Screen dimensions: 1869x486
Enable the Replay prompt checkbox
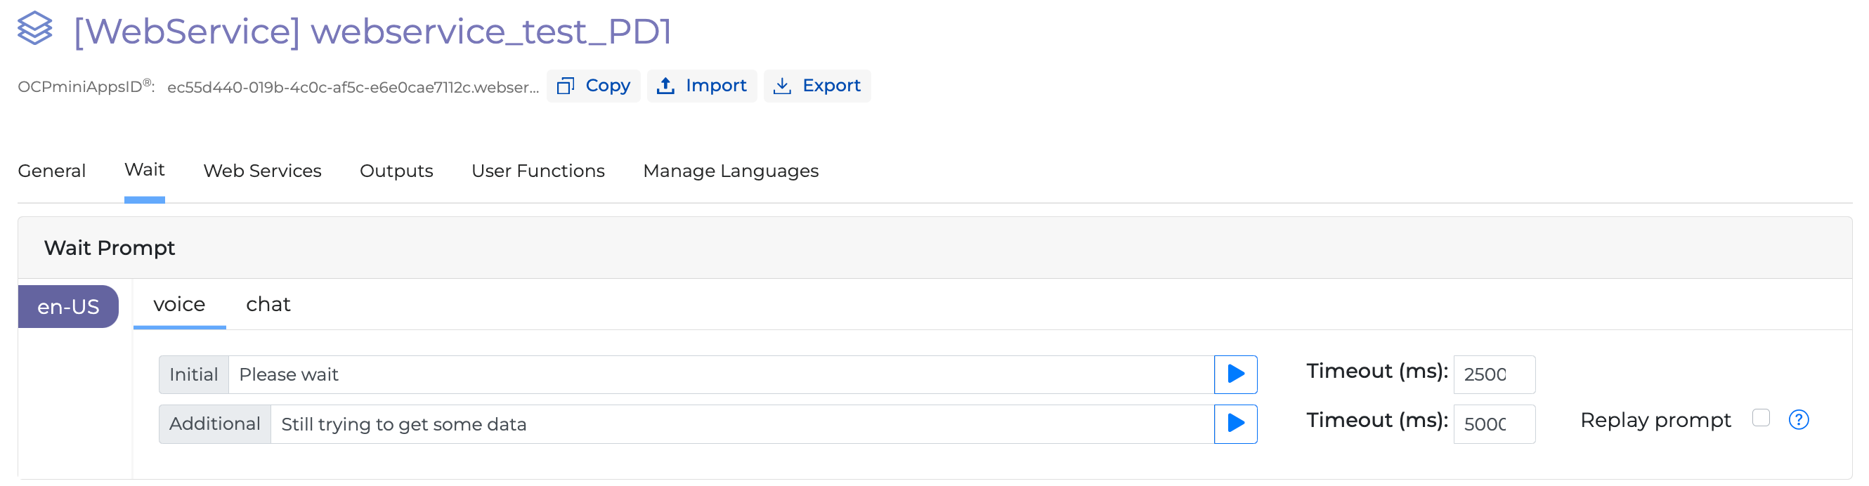(x=1760, y=419)
